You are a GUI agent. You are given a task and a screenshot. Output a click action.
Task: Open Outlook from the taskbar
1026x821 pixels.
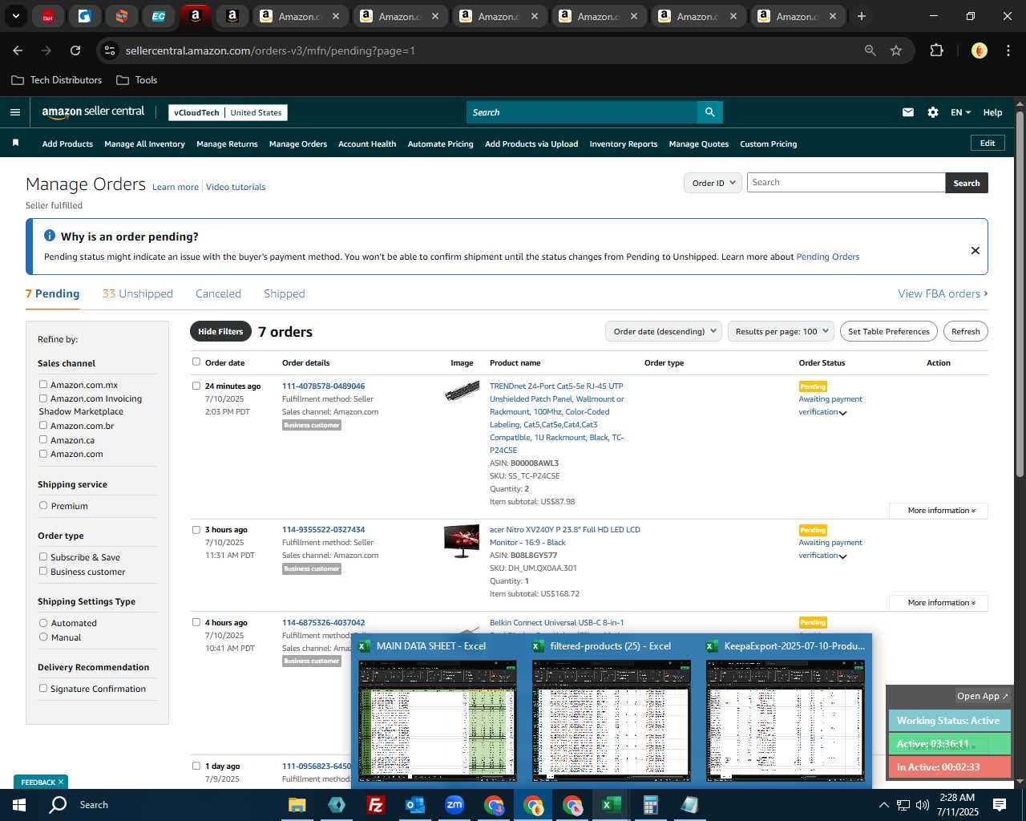point(414,805)
